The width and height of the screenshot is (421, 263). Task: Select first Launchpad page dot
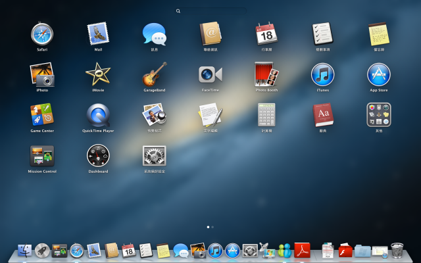tap(208, 227)
